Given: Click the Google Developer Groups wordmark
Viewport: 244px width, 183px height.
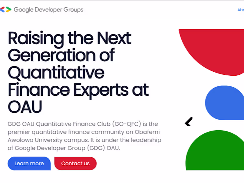Looking at the screenshot, I should point(48,9).
